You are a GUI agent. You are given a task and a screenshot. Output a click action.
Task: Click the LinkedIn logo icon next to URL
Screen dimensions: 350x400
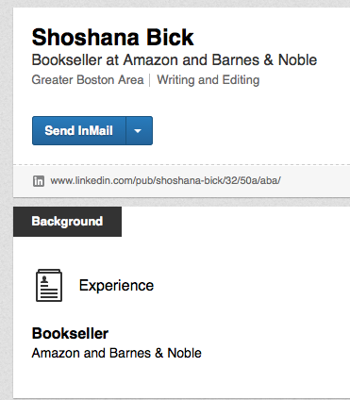39,181
